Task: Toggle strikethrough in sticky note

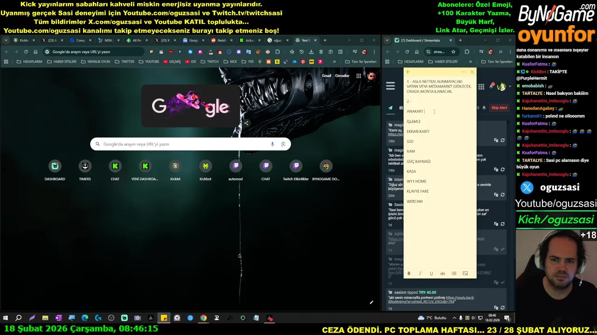Action: 443,274
